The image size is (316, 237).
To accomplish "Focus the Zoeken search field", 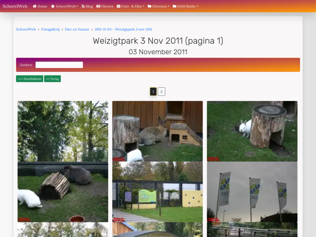I will point(59,65).
